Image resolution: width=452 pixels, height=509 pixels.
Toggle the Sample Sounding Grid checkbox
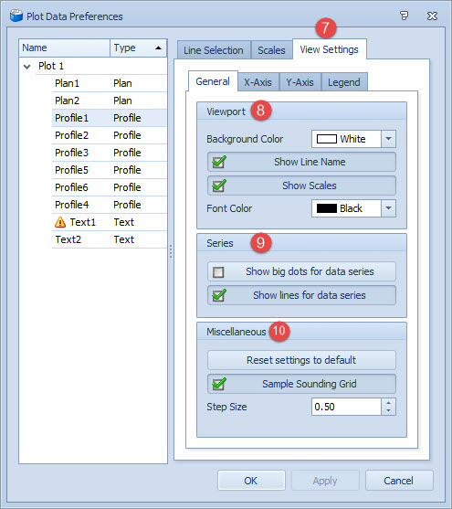[219, 384]
